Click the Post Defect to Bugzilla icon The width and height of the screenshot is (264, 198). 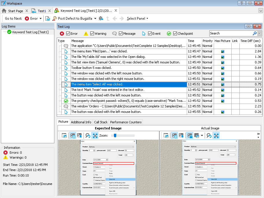[x=55, y=19]
